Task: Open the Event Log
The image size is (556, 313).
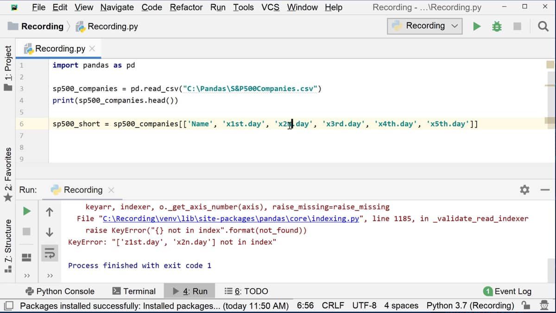Action: pos(507,291)
